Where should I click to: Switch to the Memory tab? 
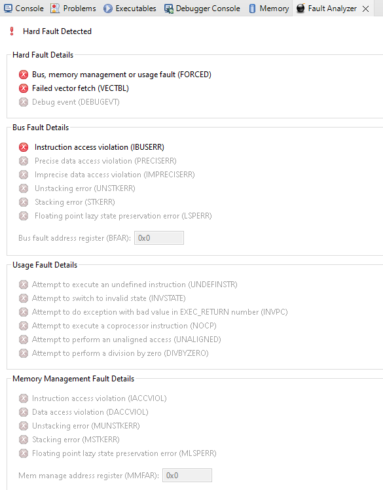click(x=269, y=9)
